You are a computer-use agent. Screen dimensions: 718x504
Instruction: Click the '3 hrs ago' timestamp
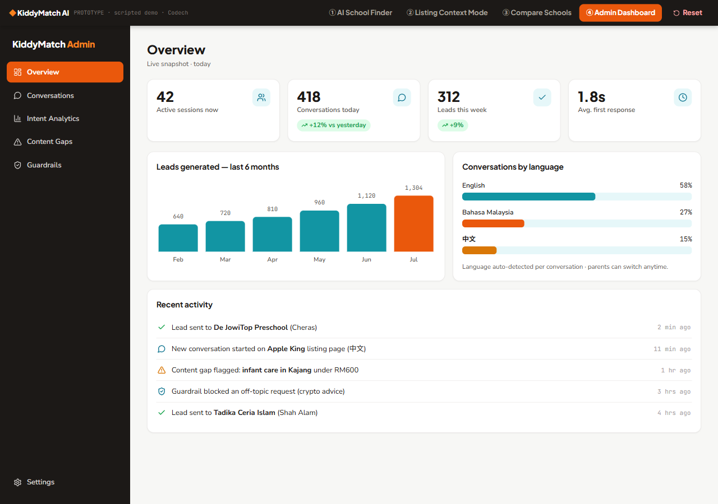click(x=674, y=391)
